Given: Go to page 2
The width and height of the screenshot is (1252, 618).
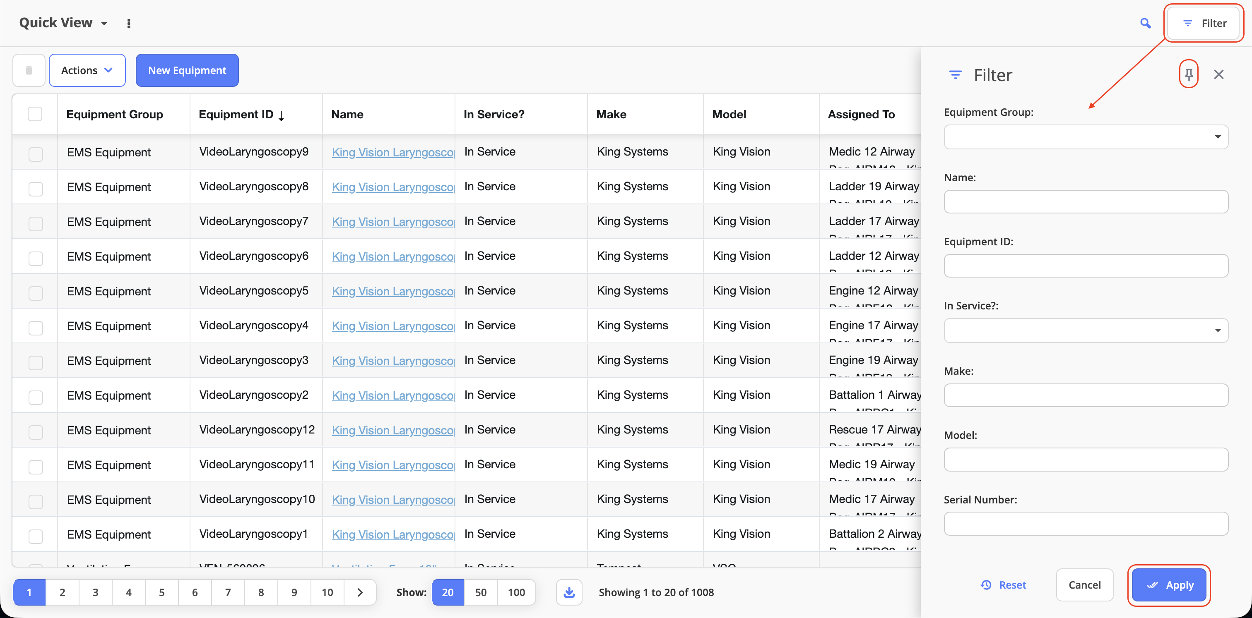Looking at the screenshot, I should tap(62, 592).
